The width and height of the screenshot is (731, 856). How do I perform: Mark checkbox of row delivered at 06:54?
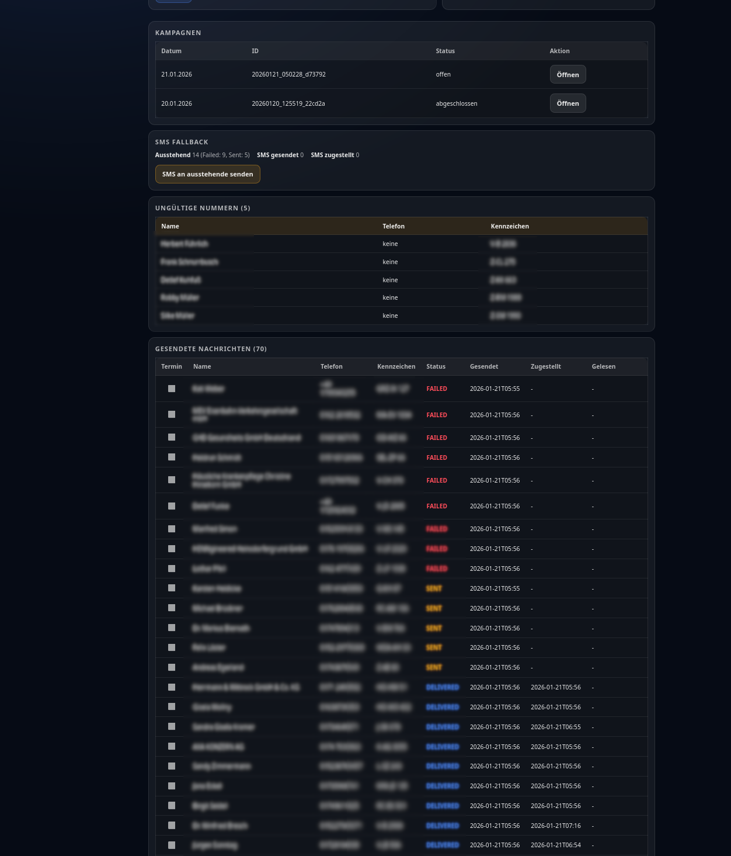172,845
